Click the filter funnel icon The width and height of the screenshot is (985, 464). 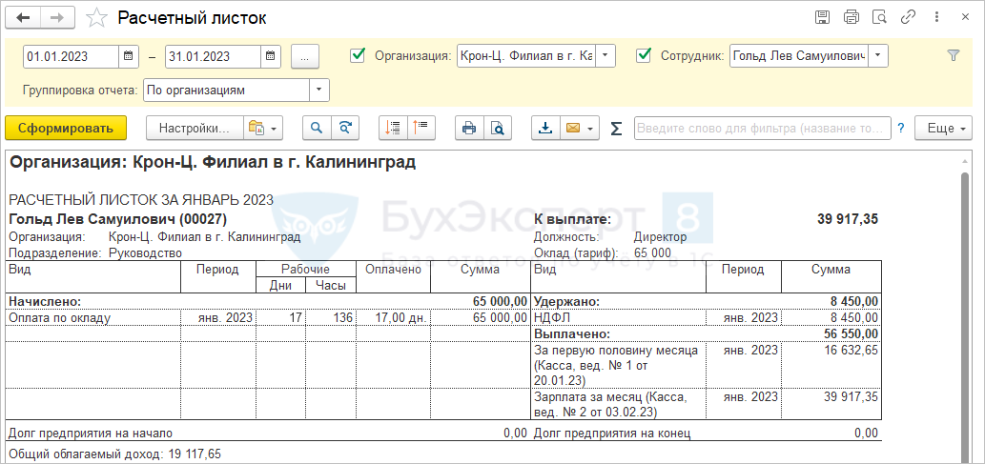pos(953,56)
